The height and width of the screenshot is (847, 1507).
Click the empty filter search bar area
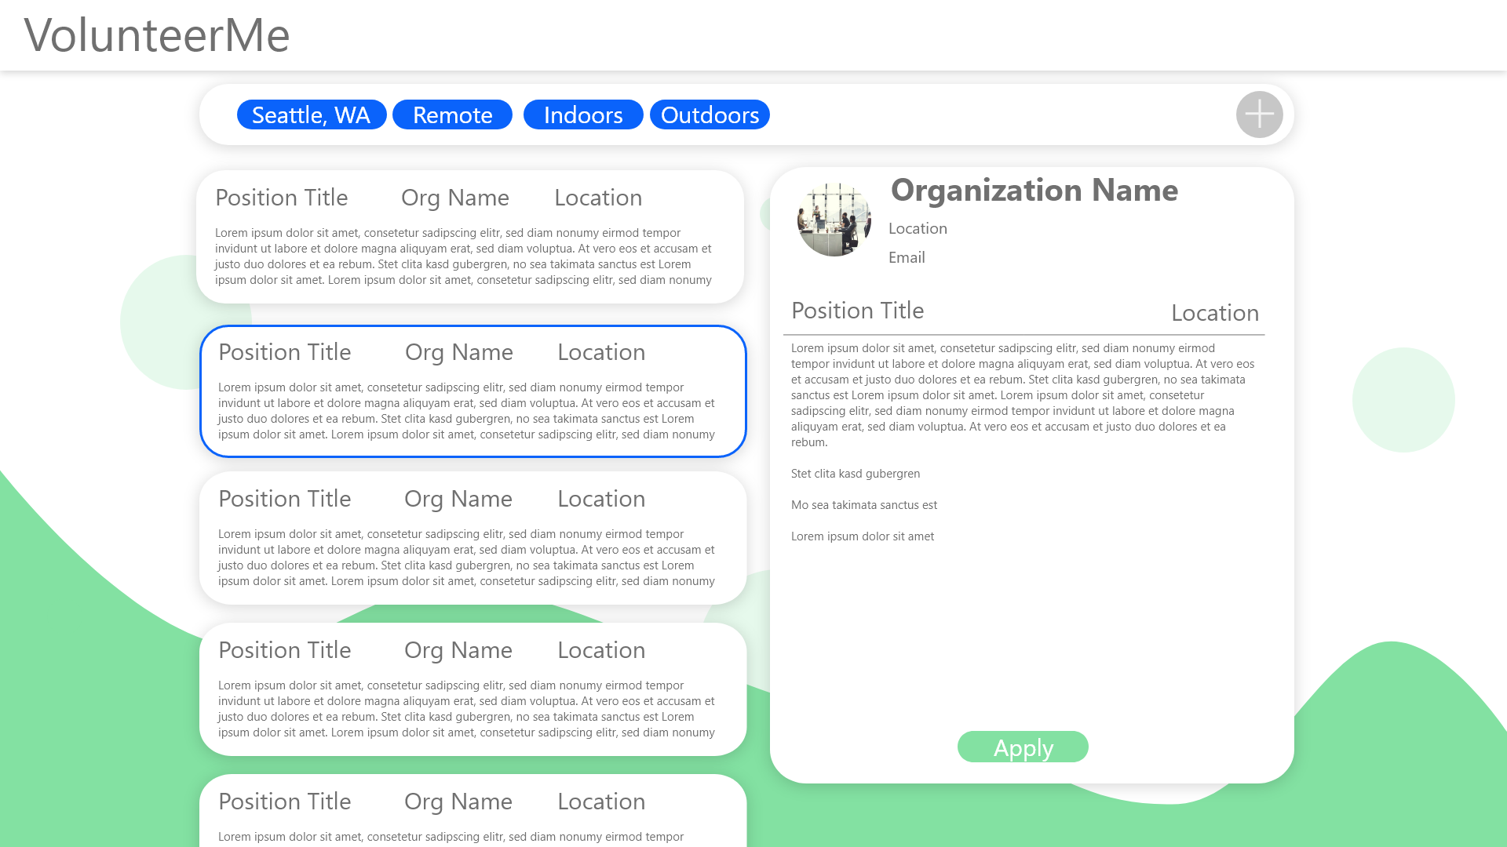997,115
